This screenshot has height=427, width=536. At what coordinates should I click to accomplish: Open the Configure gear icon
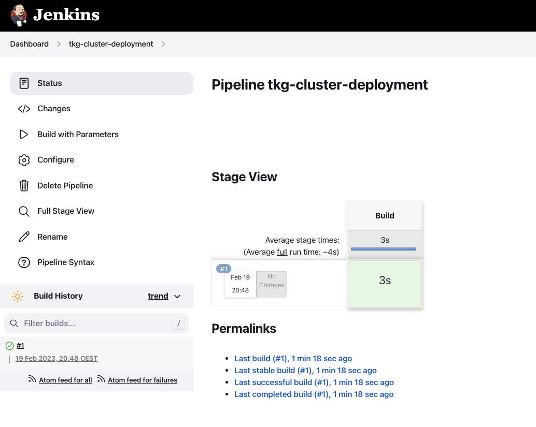pos(24,160)
